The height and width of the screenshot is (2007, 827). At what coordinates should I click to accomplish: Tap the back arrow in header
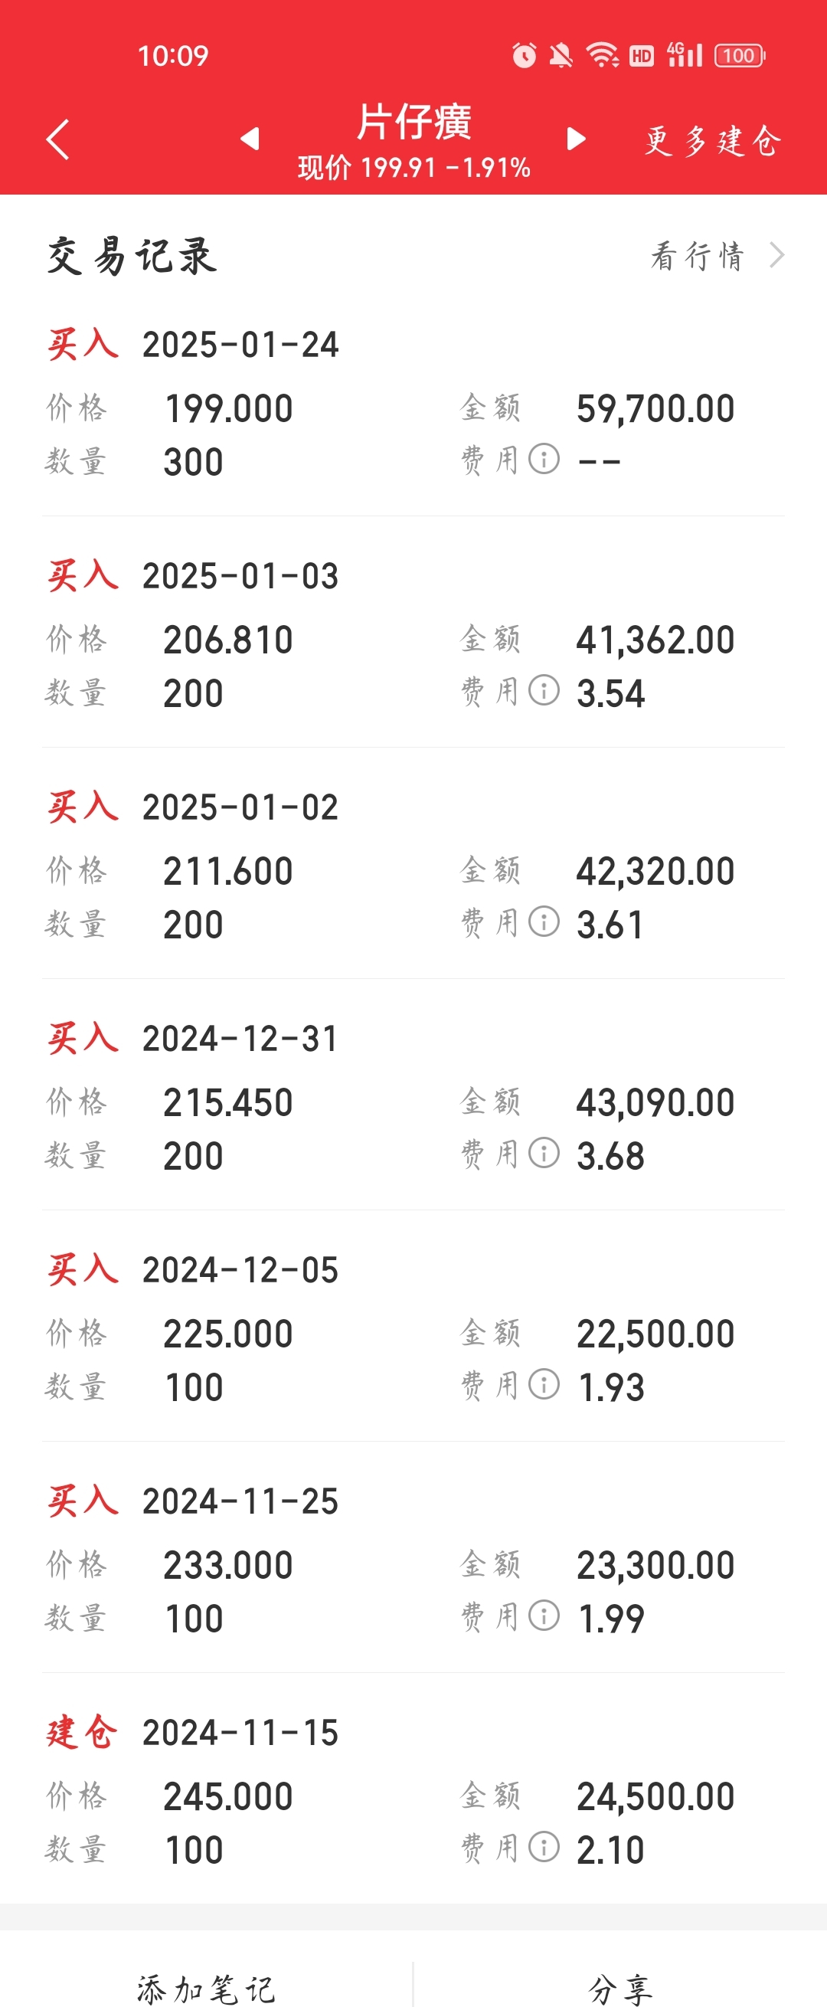point(58,139)
